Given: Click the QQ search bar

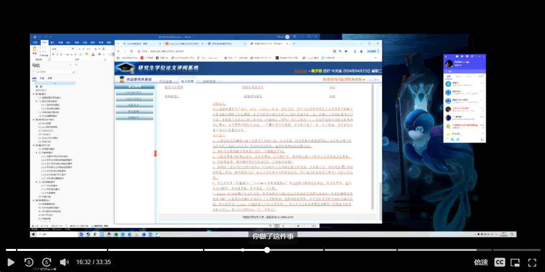Looking at the screenshot, I should pos(464,71).
